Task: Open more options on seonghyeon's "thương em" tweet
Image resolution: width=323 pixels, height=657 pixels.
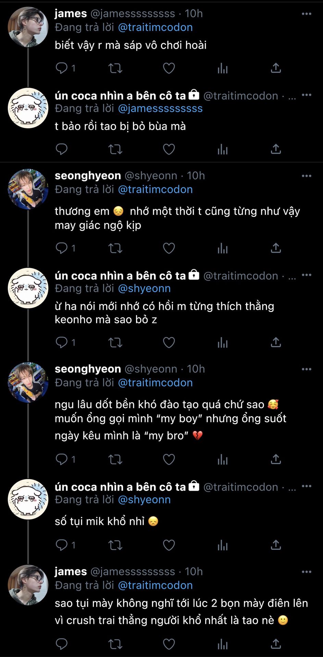Action: coord(306,176)
